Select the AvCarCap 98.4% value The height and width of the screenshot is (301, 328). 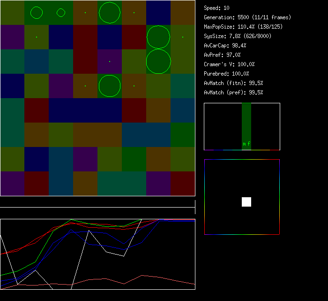pyautogui.click(x=225, y=46)
